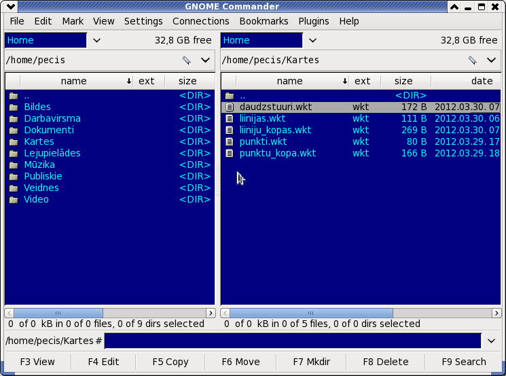Sort left pane by size column header
The width and height of the screenshot is (506, 376).
[x=189, y=81]
